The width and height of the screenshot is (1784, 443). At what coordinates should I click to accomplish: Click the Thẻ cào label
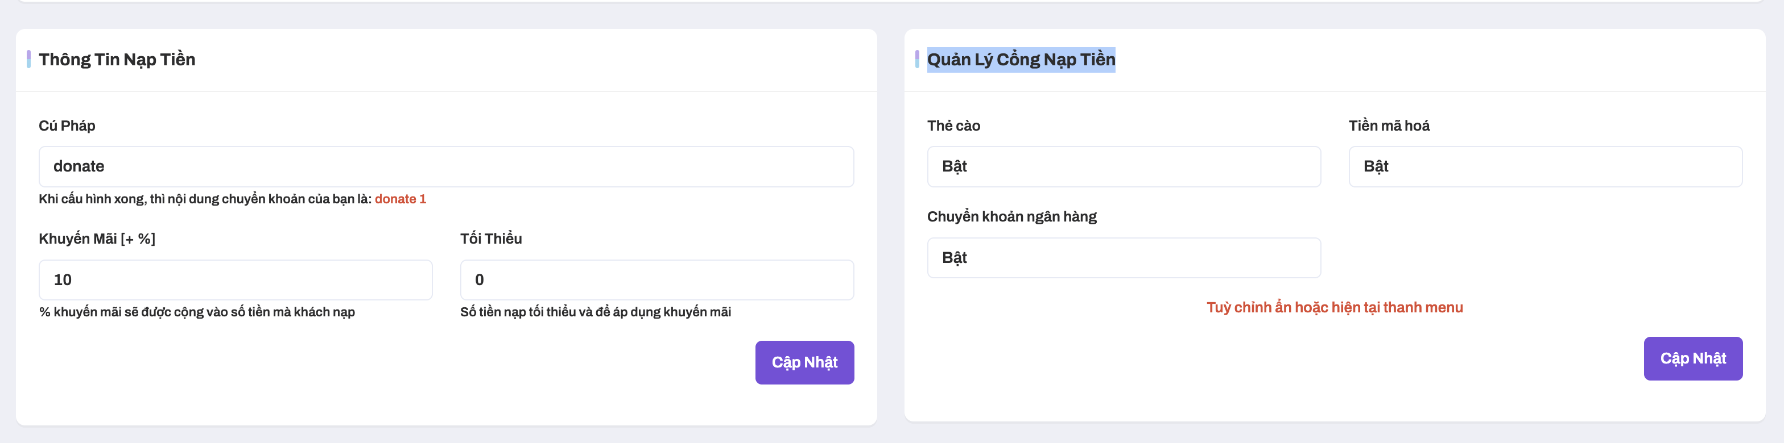point(953,126)
